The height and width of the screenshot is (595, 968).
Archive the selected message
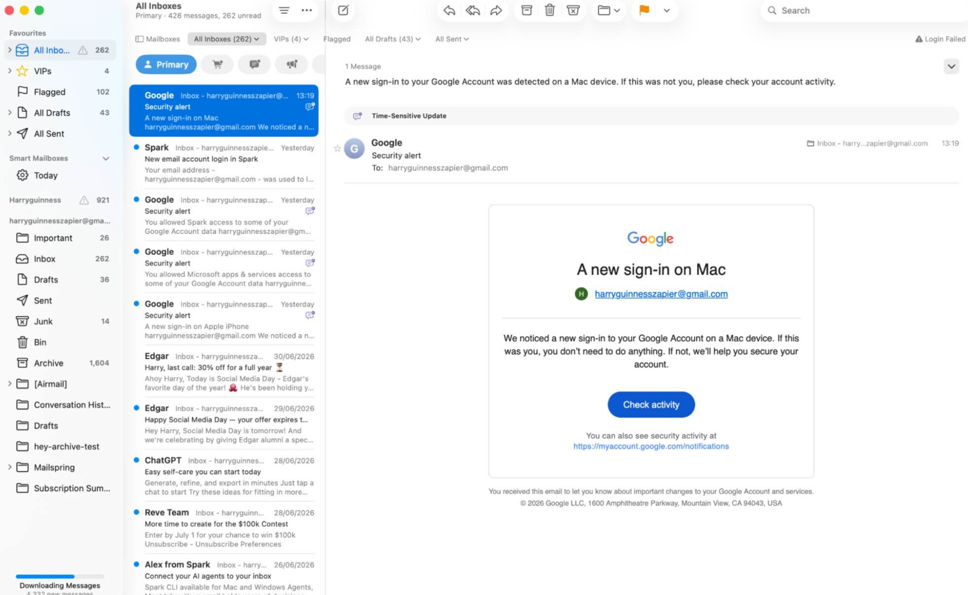pyautogui.click(x=526, y=10)
